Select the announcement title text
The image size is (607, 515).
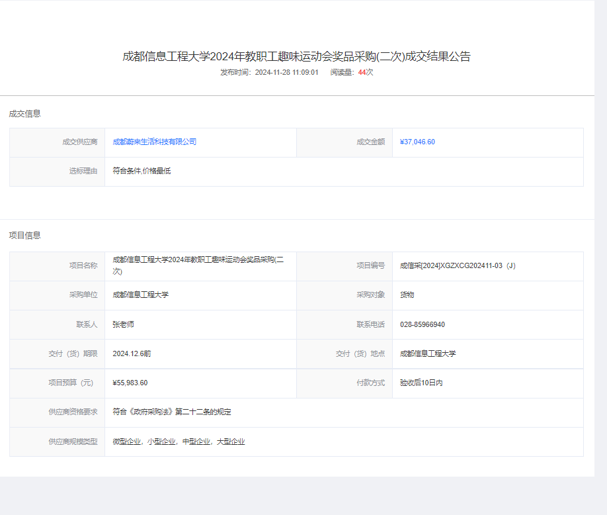coord(296,56)
